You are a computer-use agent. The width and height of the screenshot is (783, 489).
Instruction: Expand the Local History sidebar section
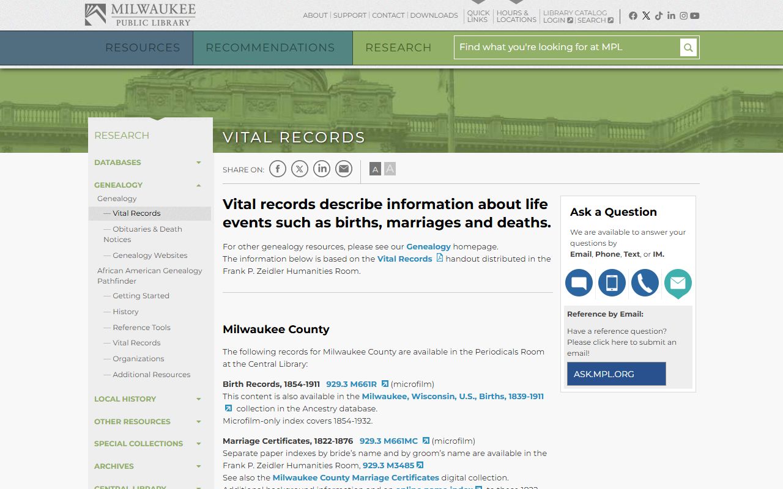point(199,399)
